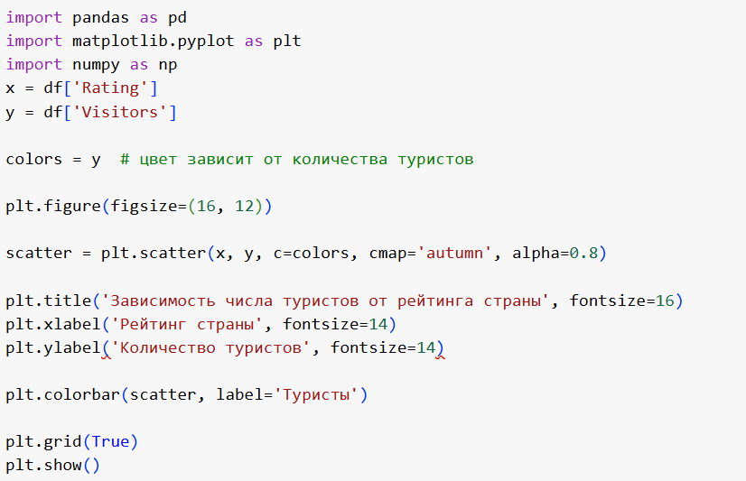The width and height of the screenshot is (746, 481).
Task: Click the underlined closing parenthesis of plt.ylabel
Action: coord(440,348)
